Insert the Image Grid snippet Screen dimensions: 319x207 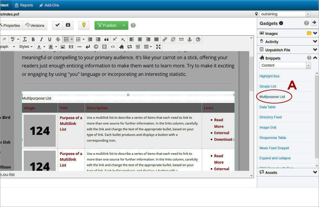pyautogui.click(x=268, y=127)
